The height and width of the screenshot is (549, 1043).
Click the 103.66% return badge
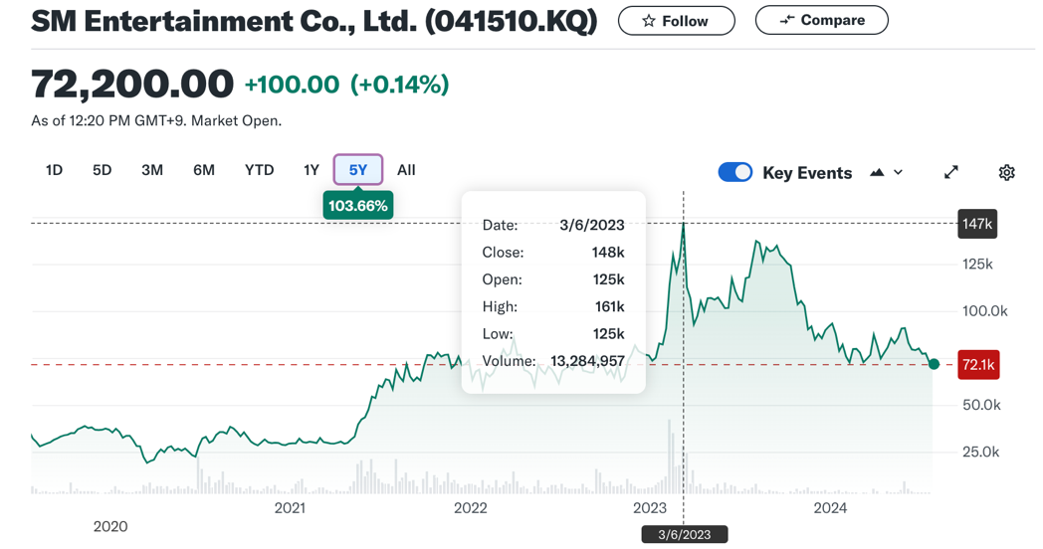coord(358,205)
